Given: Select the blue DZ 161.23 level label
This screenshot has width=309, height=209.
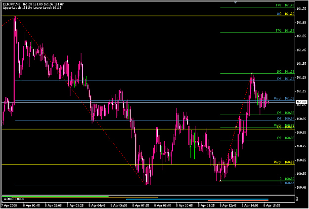Looking at the screenshot, I should tap(286, 79).
